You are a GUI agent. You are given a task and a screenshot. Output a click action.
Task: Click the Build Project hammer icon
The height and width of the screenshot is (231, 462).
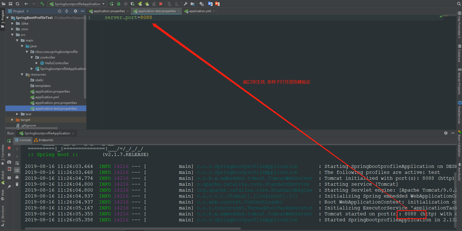(42, 4)
